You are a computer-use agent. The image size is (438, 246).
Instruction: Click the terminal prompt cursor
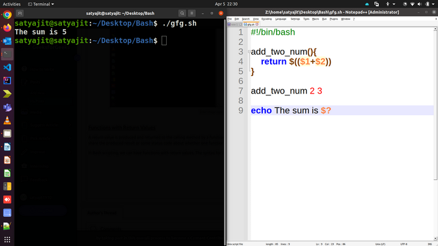164,41
